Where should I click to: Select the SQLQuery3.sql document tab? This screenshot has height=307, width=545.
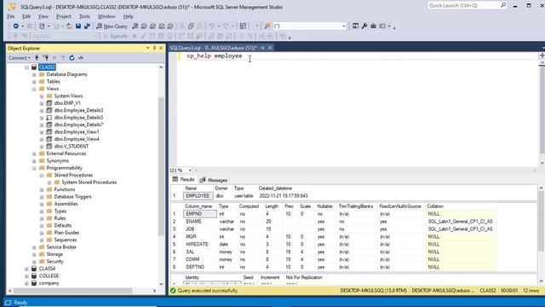(x=213, y=48)
